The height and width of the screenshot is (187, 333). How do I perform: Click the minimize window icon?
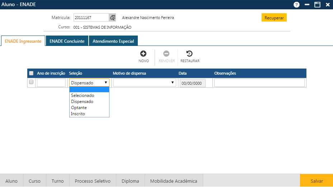(x=307, y=5)
